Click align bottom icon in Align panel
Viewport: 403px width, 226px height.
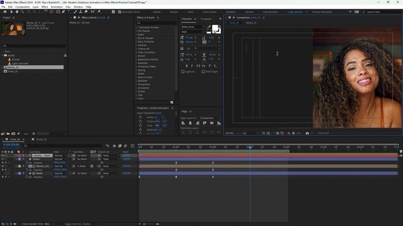(x=219, y=123)
